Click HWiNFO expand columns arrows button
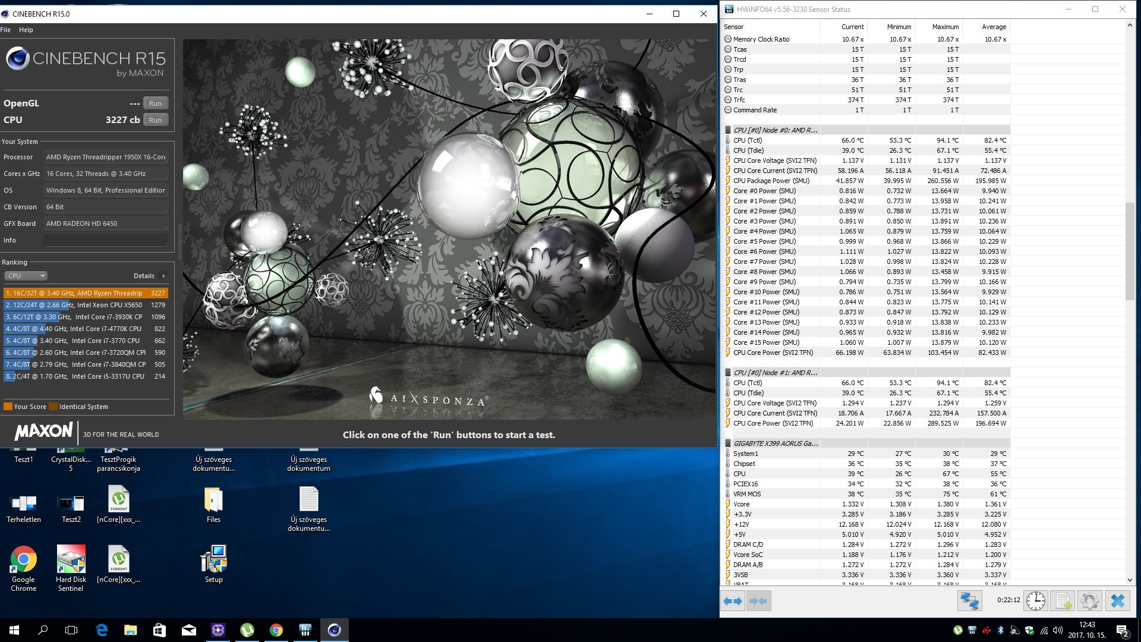Viewport: 1141px width, 642px height. pos(733,601)
